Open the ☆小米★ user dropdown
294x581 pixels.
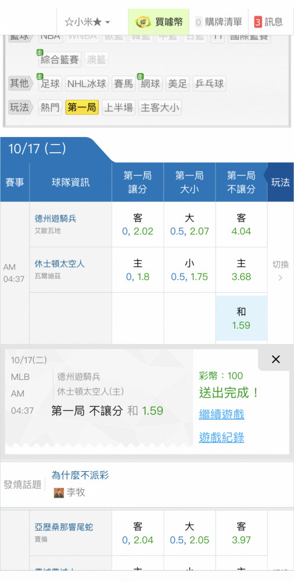click(x=87, y=22)
